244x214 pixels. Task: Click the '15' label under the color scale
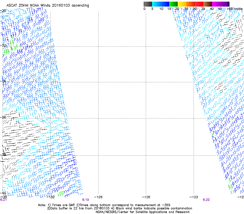point(169,9)
